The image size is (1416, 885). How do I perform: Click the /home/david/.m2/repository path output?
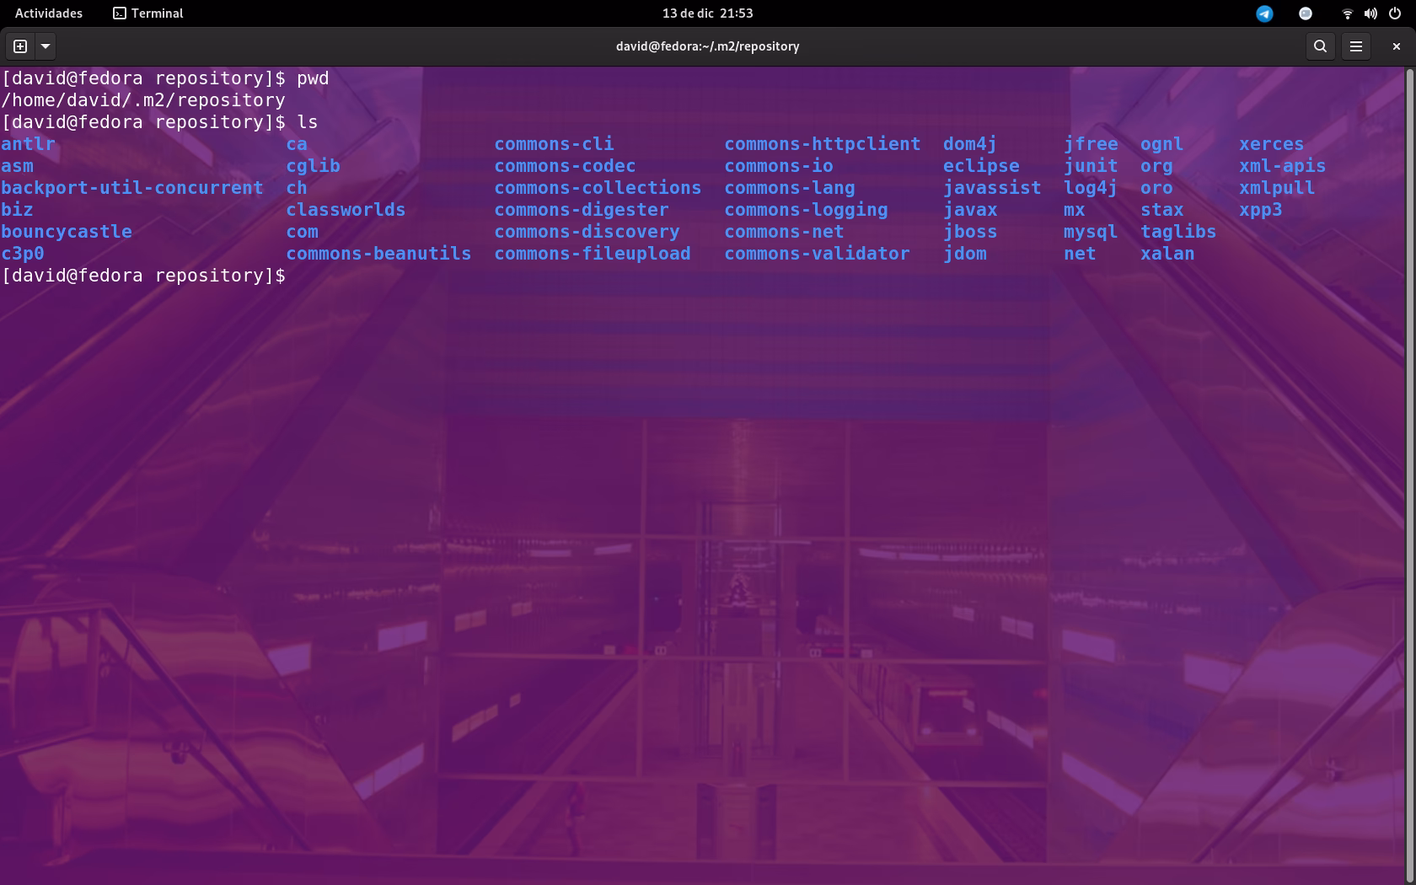[143, 100]
